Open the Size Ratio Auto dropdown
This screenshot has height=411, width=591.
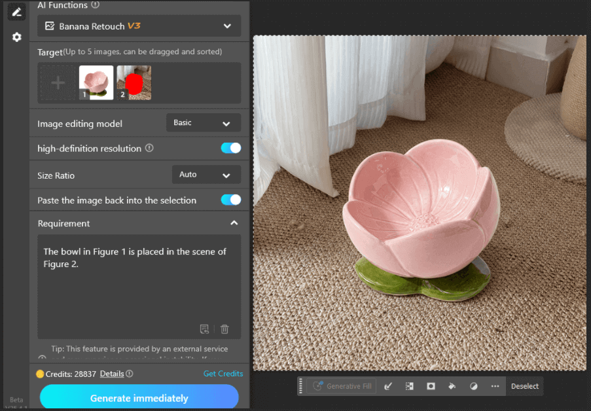coord(206,175)
